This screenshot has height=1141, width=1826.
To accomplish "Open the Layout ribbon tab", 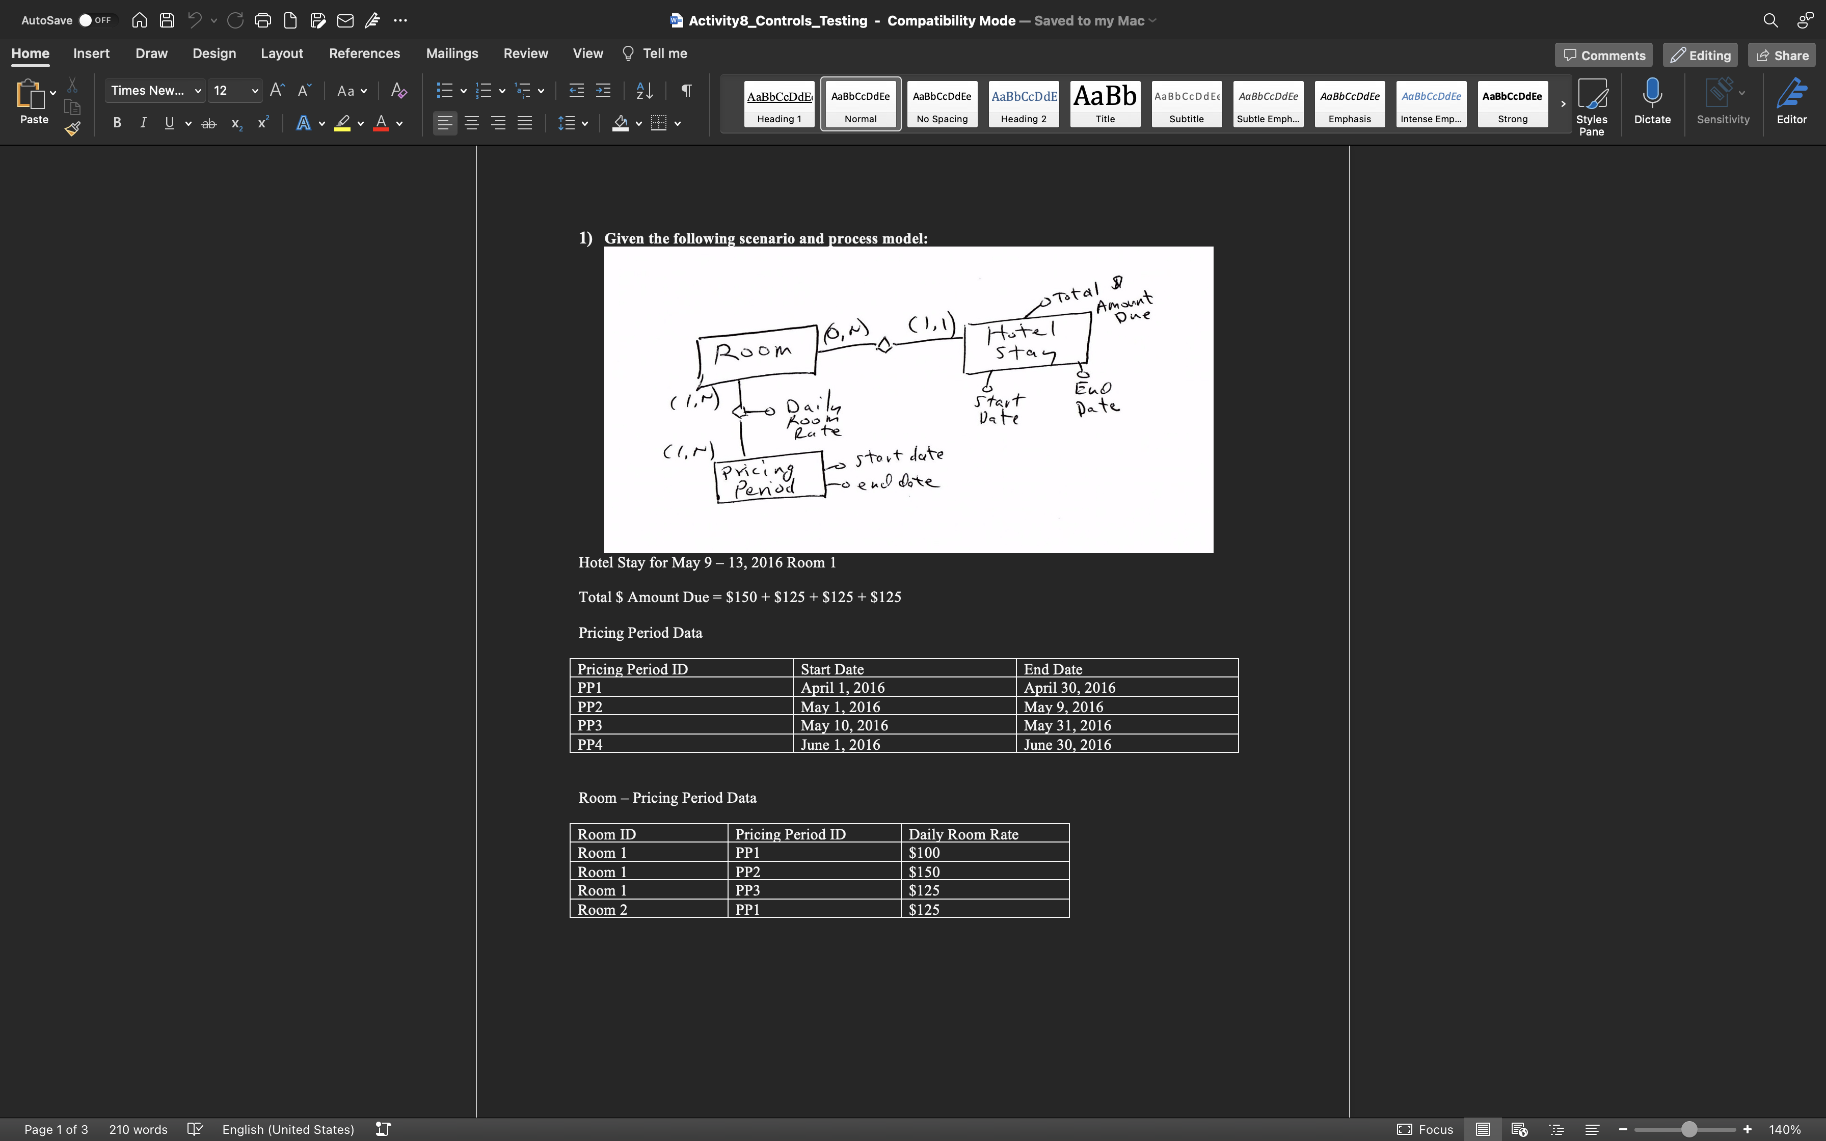I will point(281,53).
